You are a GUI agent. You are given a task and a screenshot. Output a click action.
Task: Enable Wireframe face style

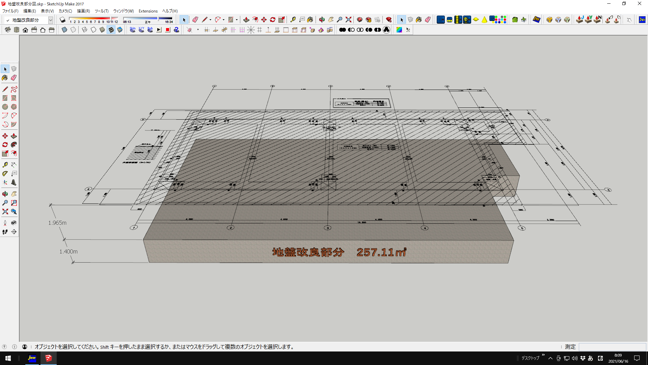pyautogui.click(x=85, y=30)
